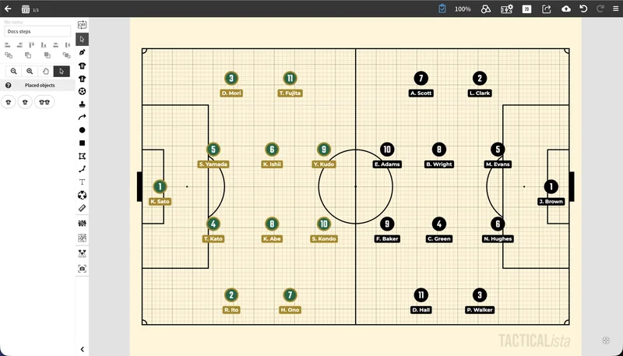Select the square shape tool

coord(83,143)
